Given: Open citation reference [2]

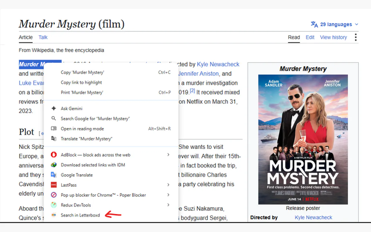Looking at the screenshot, I should pos(192,91).
